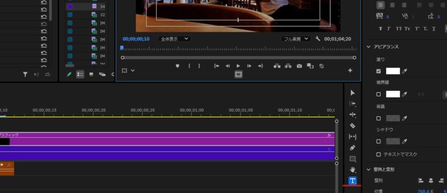Select the Pen tool in the timeline toolbar
447x193 pixels.
tap(353, 148)
